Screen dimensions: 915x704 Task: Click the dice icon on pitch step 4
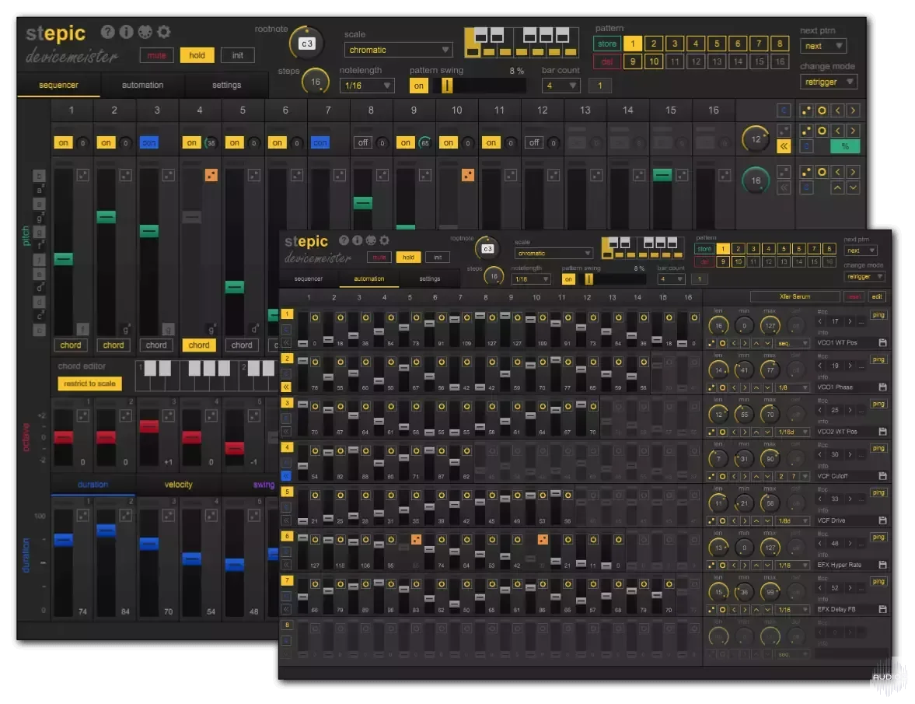coord(211,175)
